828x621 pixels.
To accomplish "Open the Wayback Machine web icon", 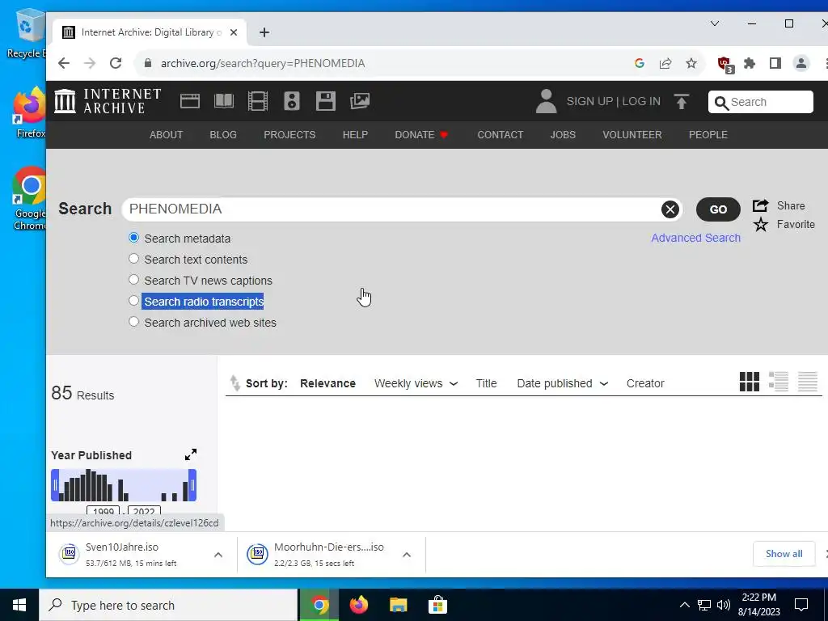I will pyautogui.click(x=189, y=101).
